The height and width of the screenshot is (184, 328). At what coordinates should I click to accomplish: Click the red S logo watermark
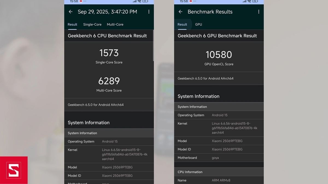(14, 170)
